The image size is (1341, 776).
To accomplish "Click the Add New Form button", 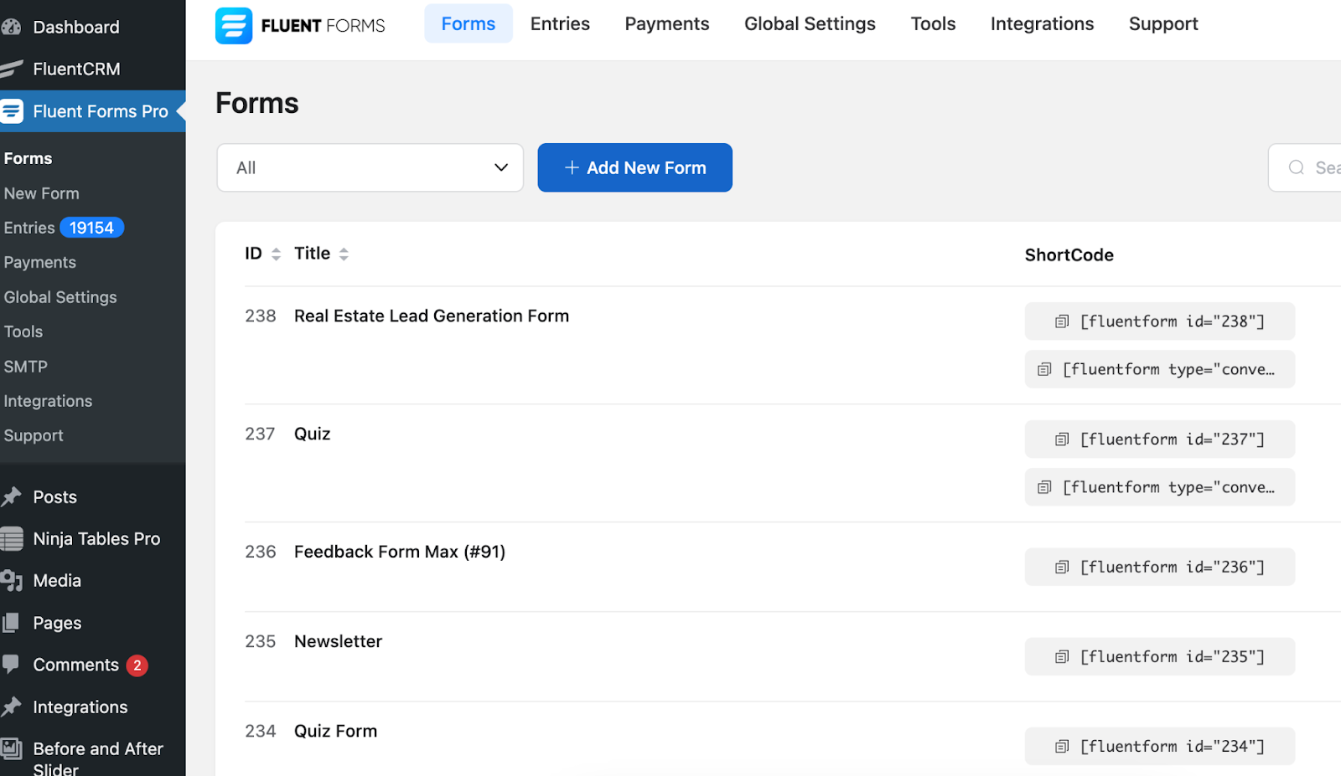I will pos(635,167).
